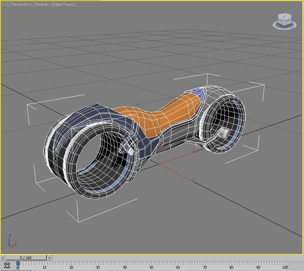Jump to frame 90 on the track bar

258,267
